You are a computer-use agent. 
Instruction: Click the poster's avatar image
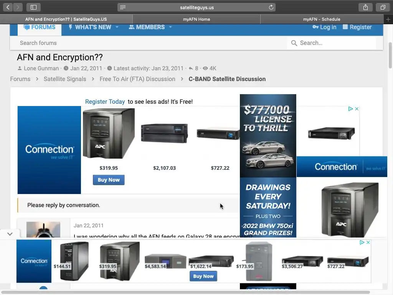pos(43,230)
